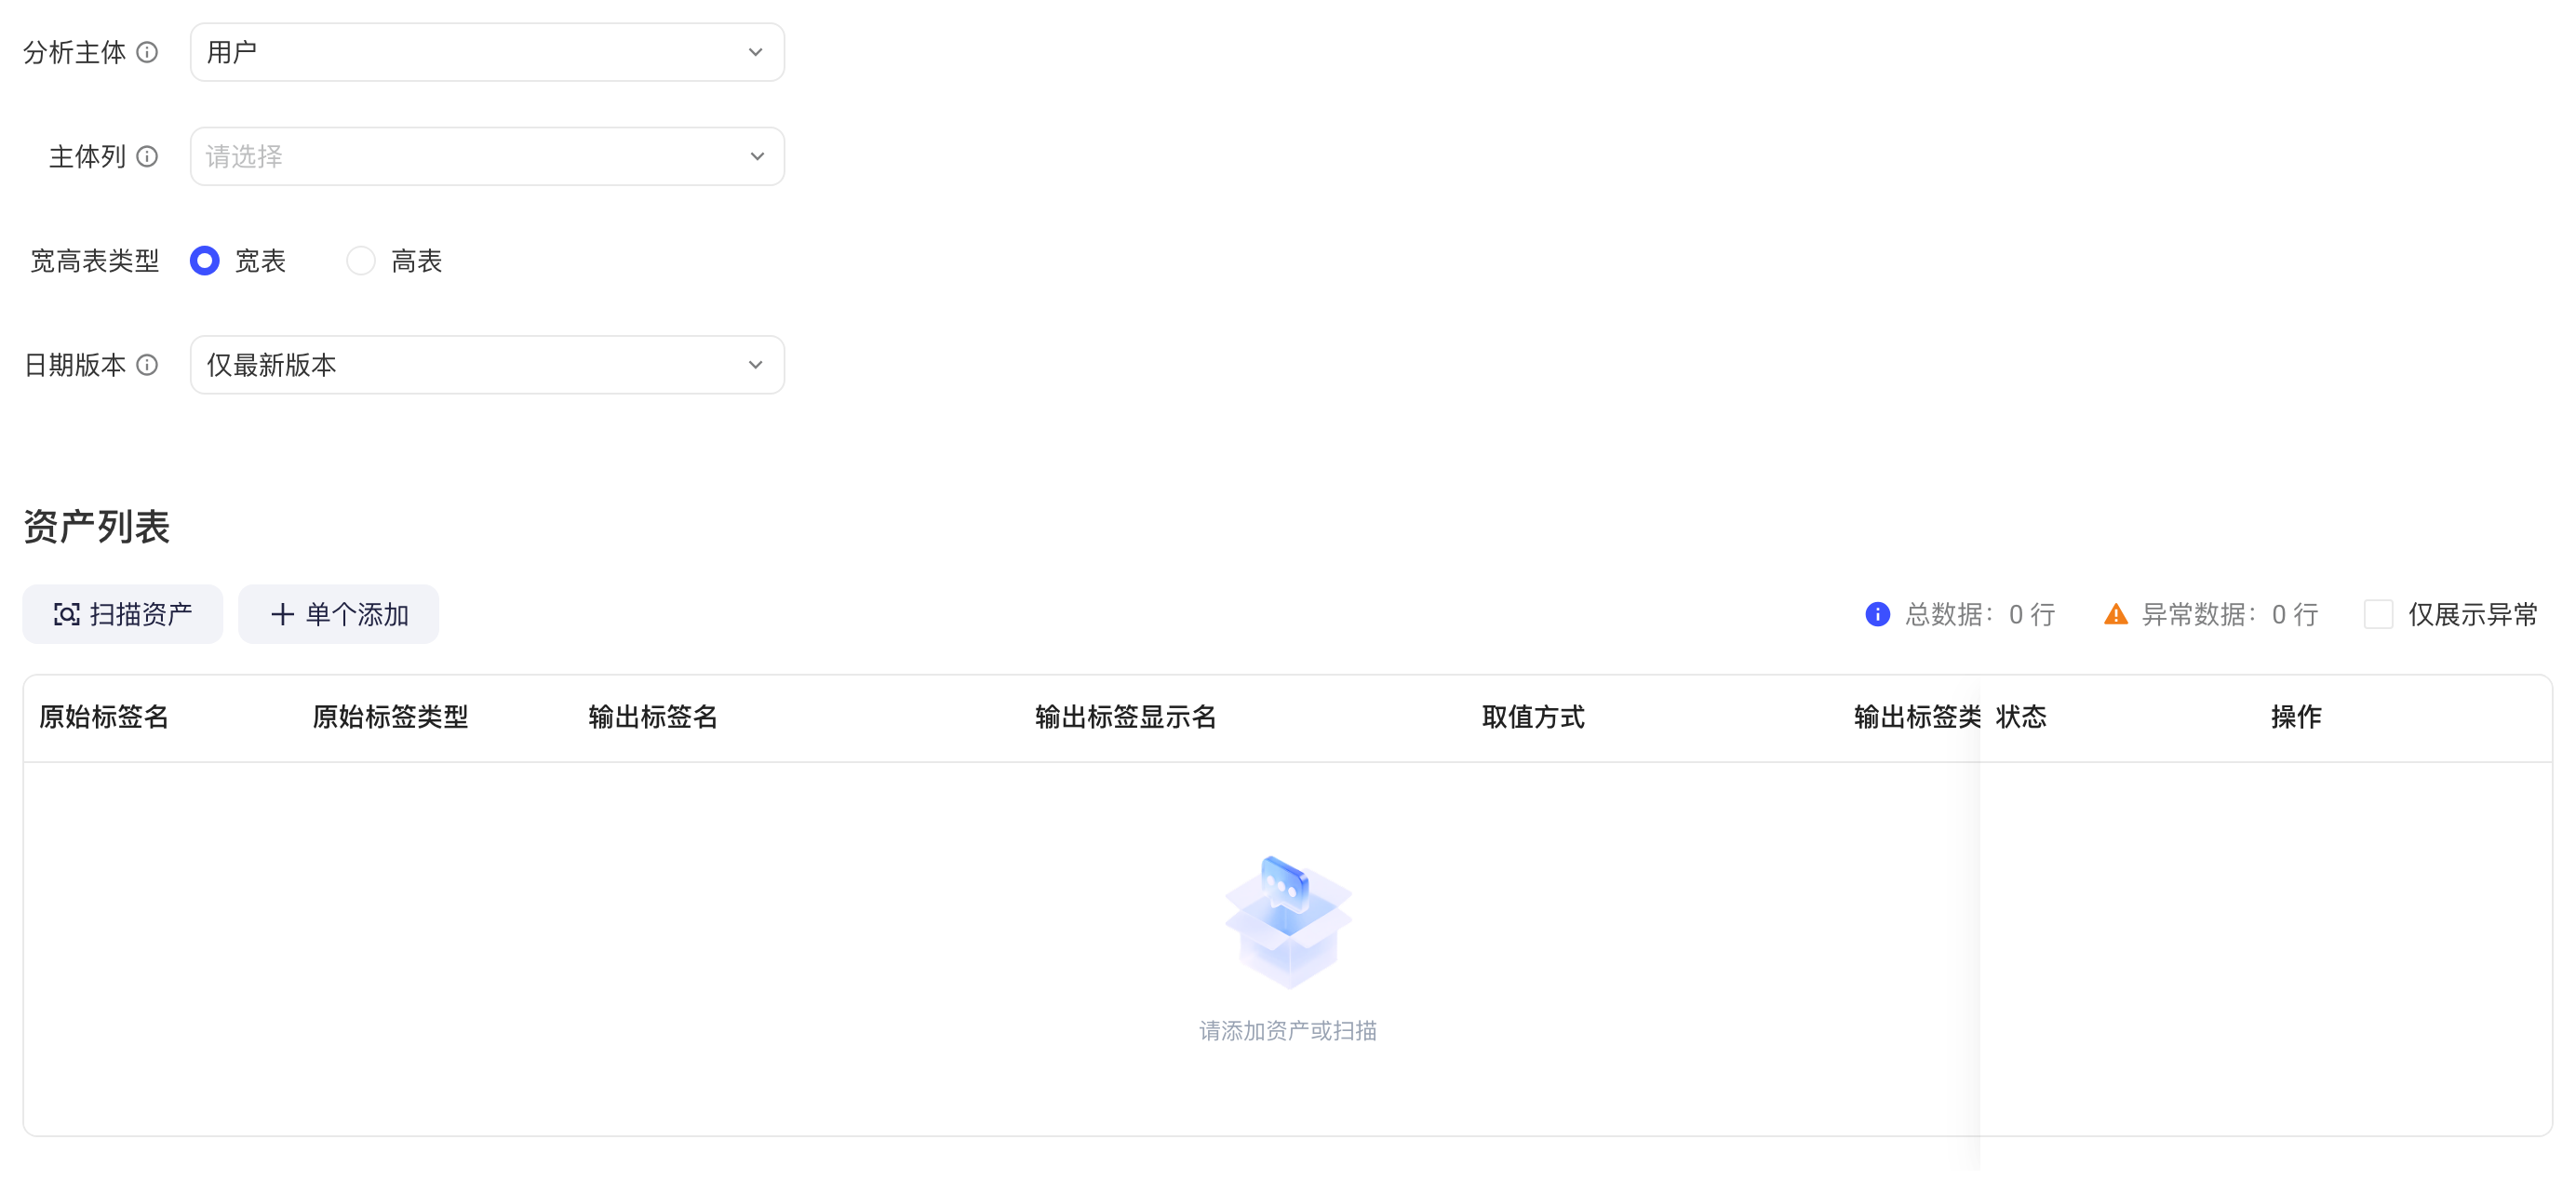This screenshot has width=2576, height=1193.
Task: Click the 异常数据: 0 行 text
Action: click(x=2230, y=614)
